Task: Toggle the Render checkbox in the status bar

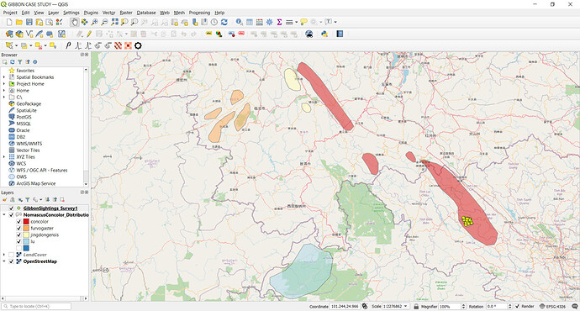Action: (518, 306)
